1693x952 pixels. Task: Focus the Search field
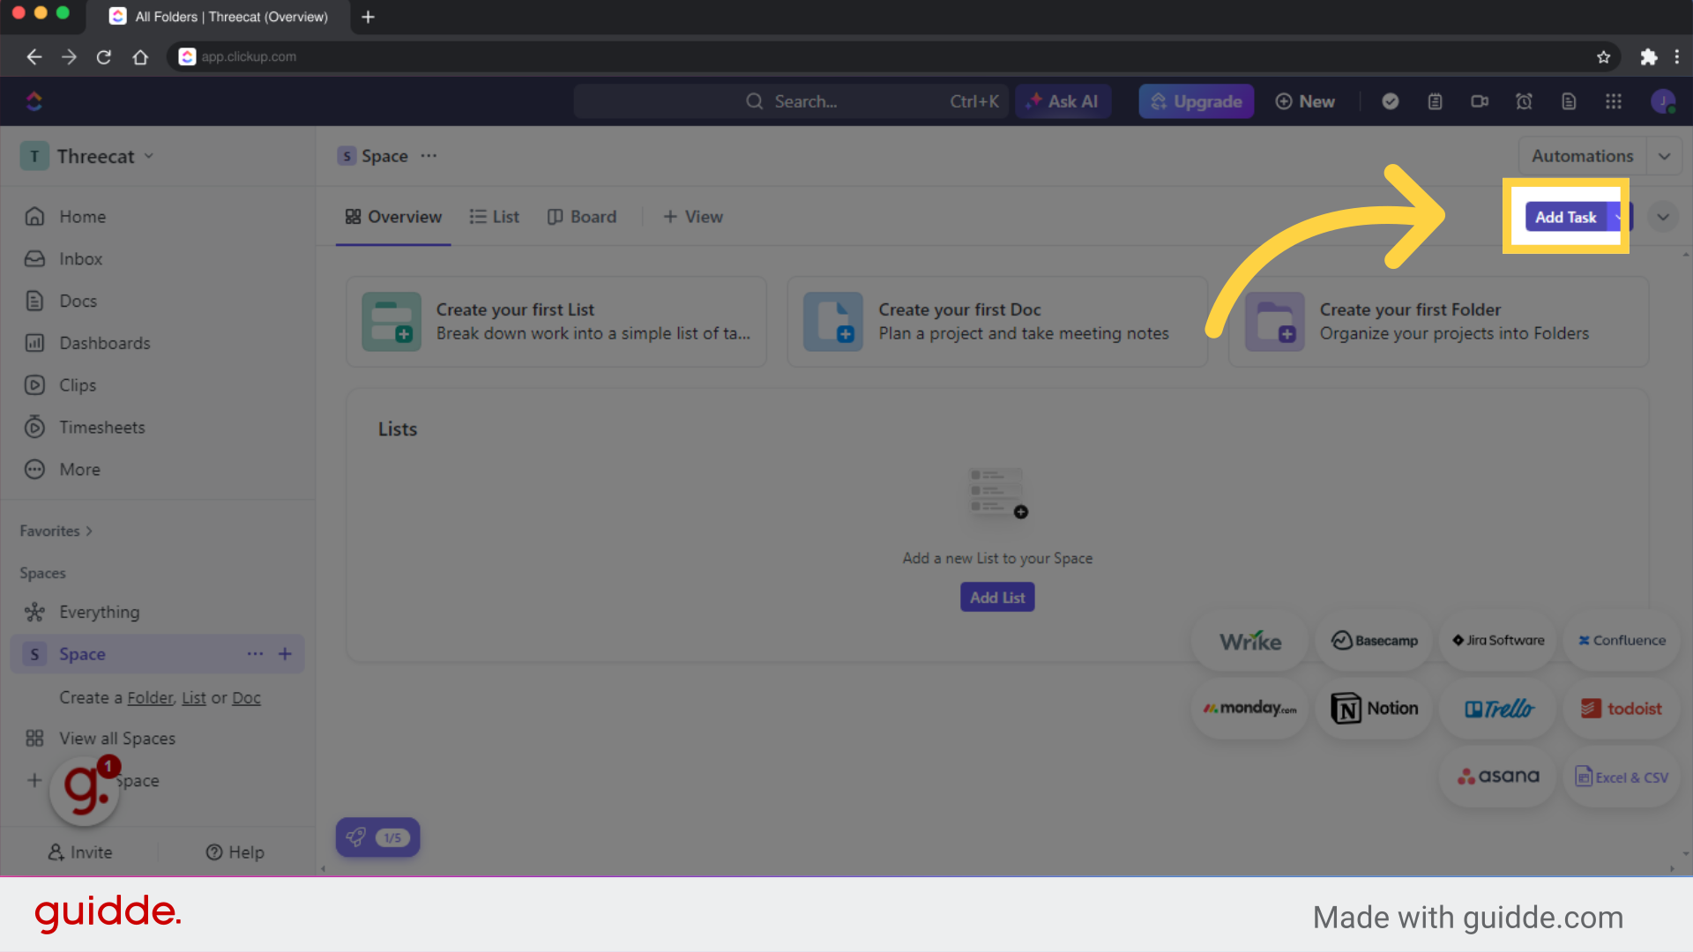(x=791, y=101)
